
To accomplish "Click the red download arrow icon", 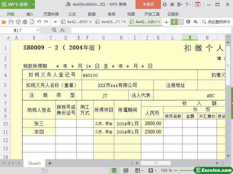I will point(197,5).
